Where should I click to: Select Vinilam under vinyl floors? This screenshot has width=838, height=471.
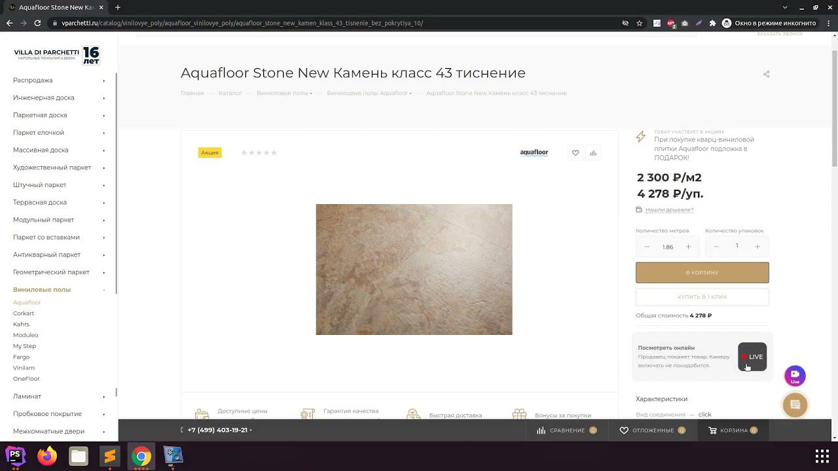tap(24, 368)
